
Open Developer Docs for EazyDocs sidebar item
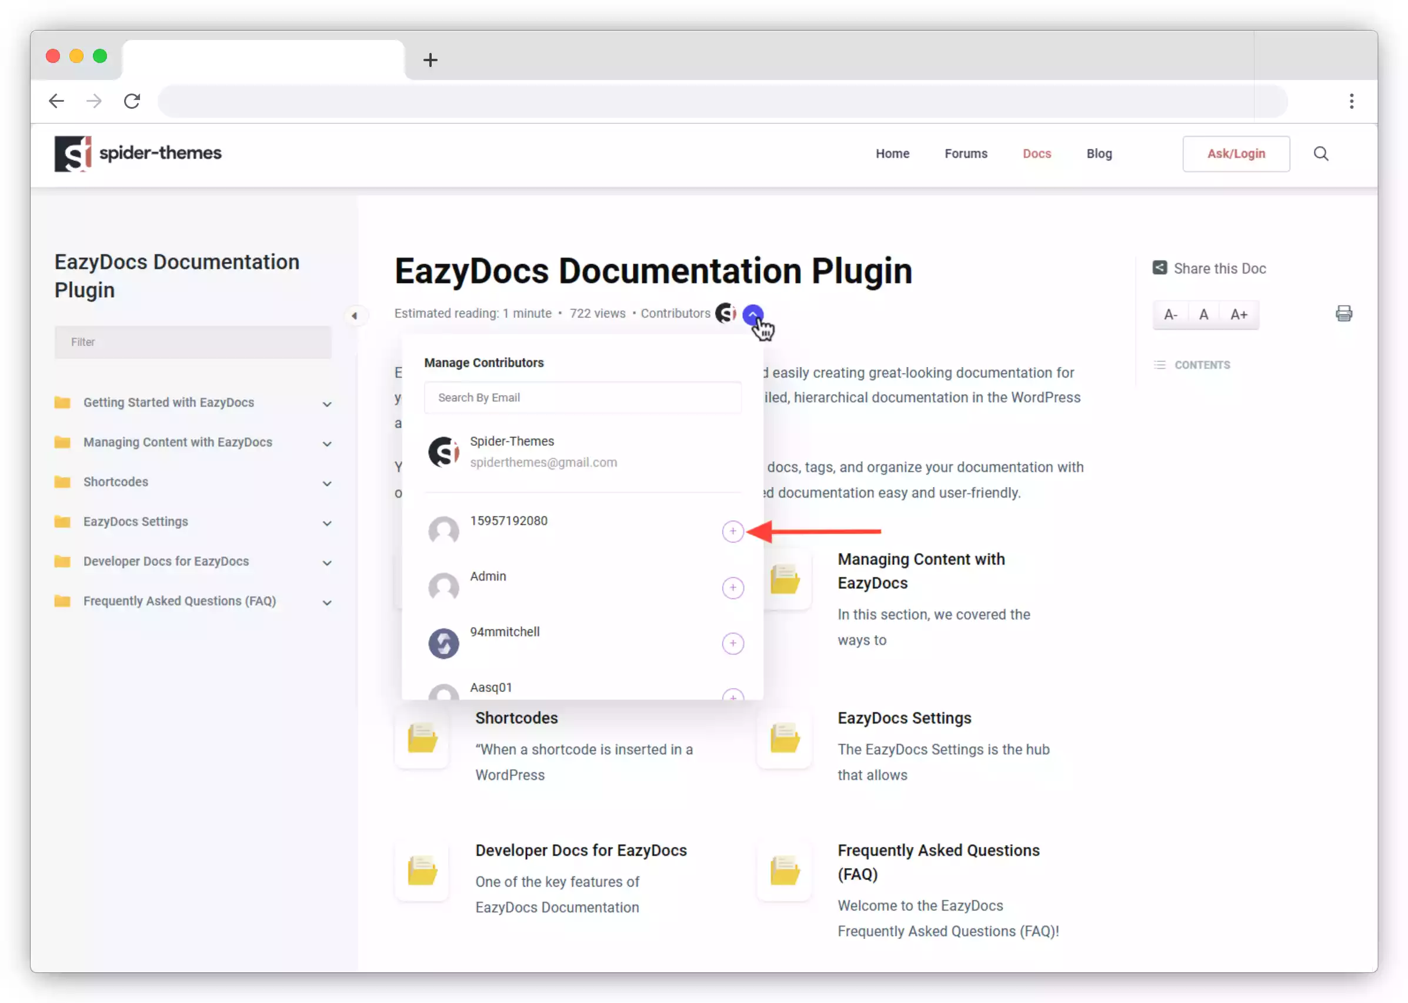tap(165, 561)
